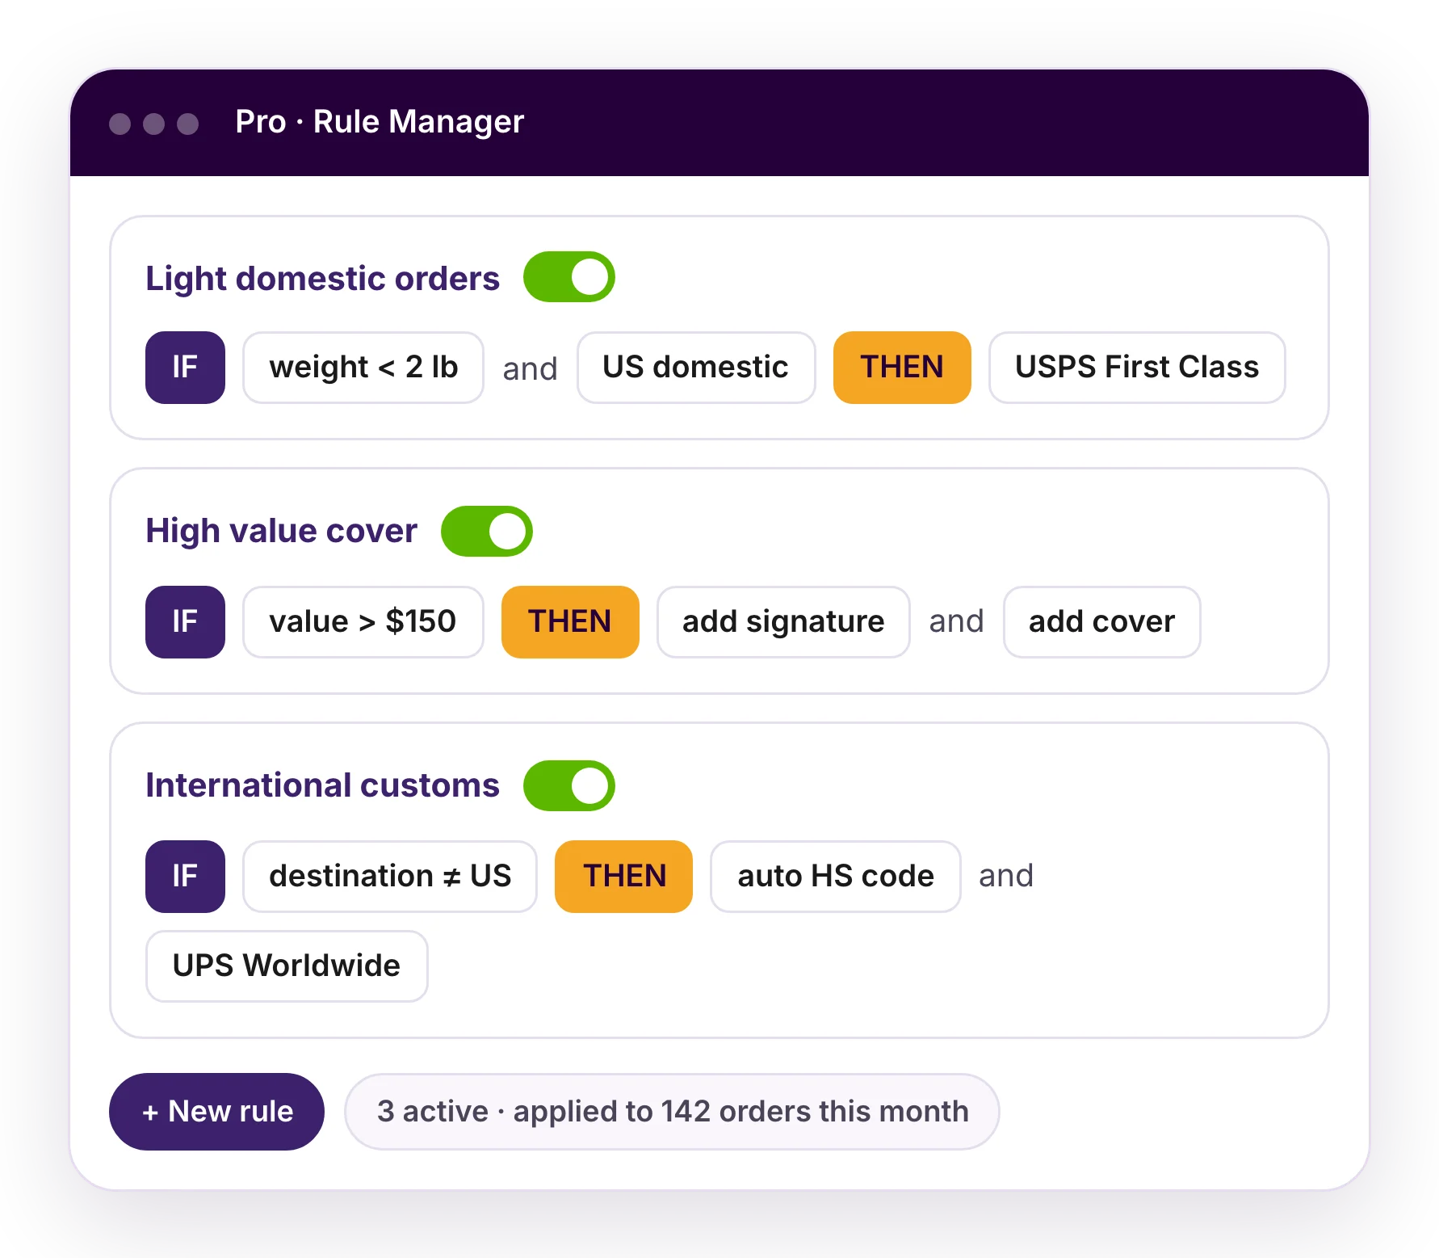Click 'and' between weight and US domestic
This screenshot has height=1258, width=1439.
(x=530, y=369)
